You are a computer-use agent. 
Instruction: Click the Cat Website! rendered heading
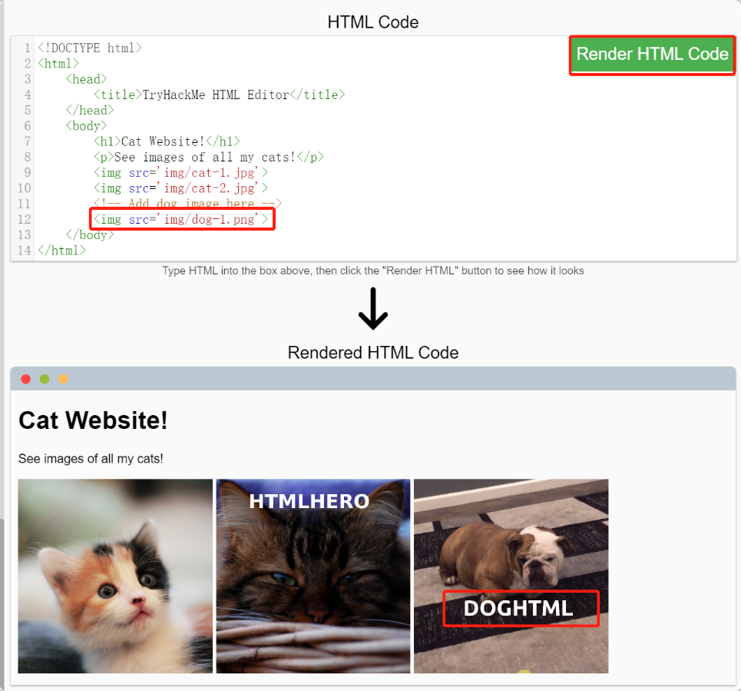coord(93,420)
